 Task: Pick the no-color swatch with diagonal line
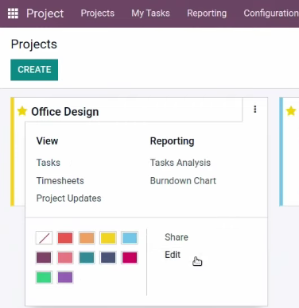[44, 237]
